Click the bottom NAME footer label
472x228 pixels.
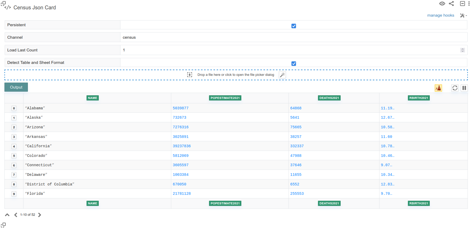click(93, 203)
